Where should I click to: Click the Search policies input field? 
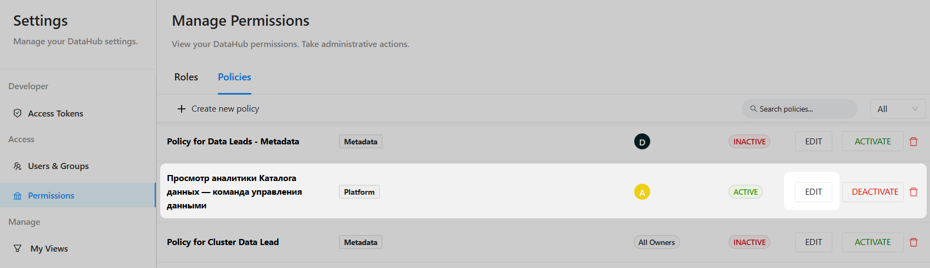[804, 109]
